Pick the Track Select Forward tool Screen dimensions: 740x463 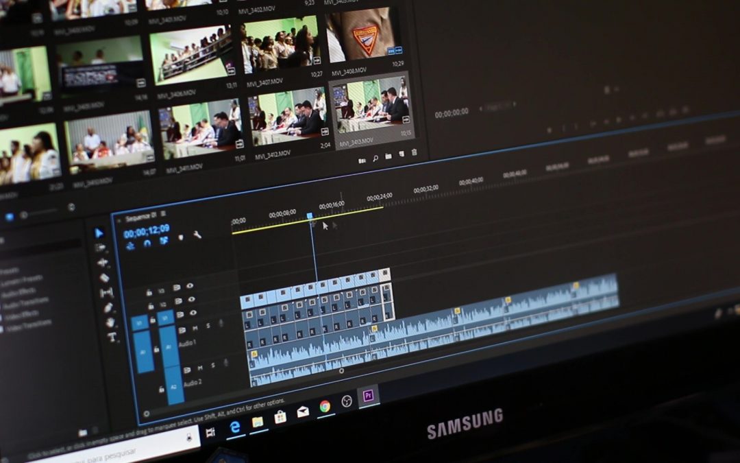(x=101, y=248)
